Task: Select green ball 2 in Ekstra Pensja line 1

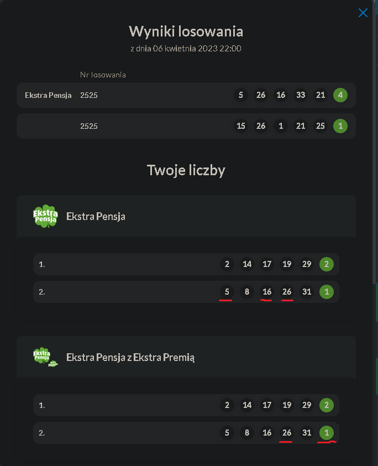Action: [327, 264]
